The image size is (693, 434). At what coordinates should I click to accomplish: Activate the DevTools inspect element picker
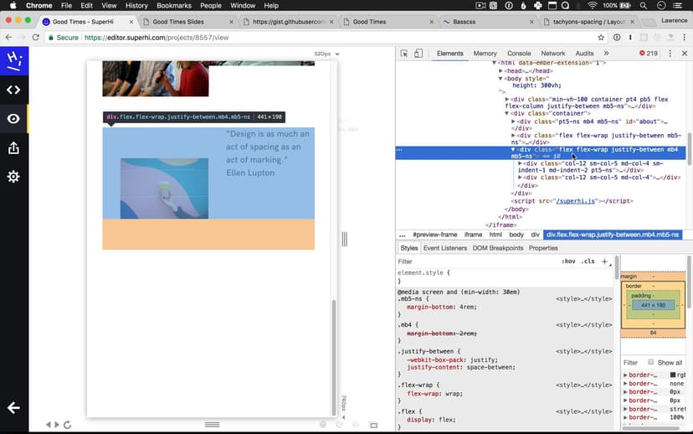tap(404, 54)
